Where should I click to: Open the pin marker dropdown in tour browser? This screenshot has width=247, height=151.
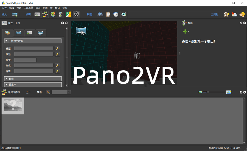pos(28,92)
